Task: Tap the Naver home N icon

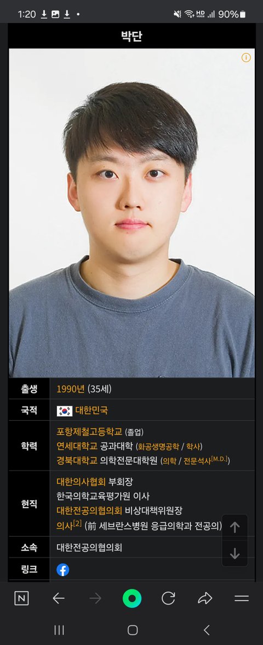Action: 22,598
